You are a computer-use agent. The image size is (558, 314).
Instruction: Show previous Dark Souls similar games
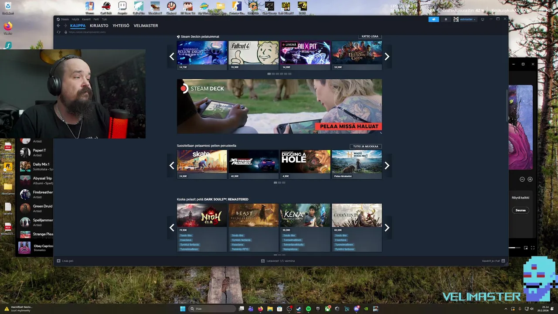[172, 228]
